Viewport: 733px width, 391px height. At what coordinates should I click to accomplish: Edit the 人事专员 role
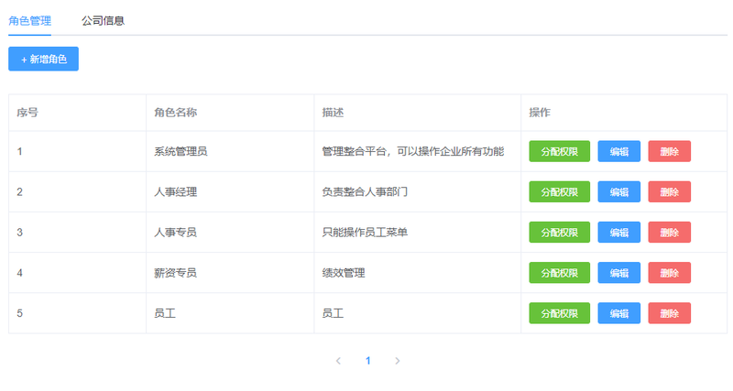coord(619,233)
